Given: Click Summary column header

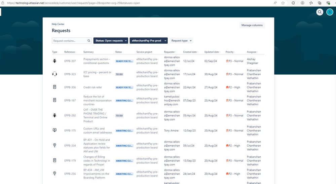Looking at the screenshot, I should coord(88,52).
